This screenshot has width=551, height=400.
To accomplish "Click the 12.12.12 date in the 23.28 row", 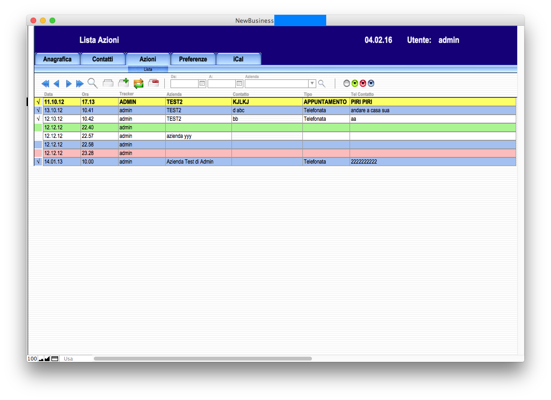I will coord(61,153).
